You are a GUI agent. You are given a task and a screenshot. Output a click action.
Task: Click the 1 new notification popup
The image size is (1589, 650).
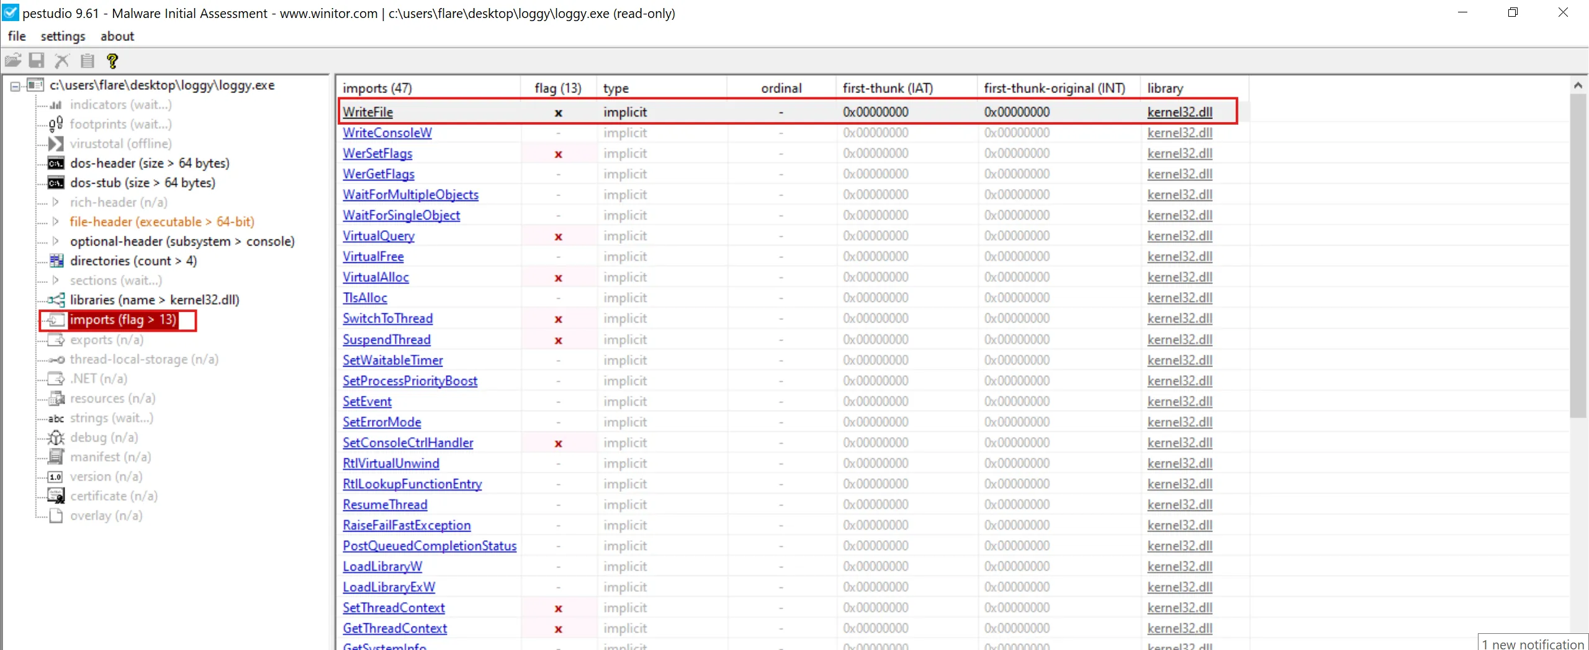pyautogui.click(x=1533, y=644)
